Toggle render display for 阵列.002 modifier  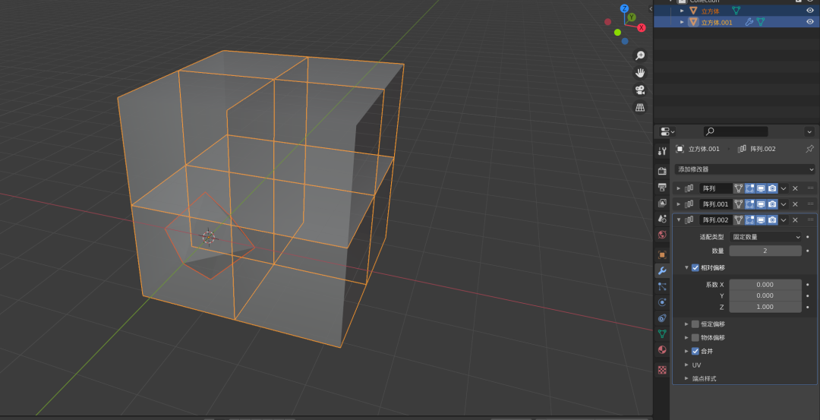click(772, 219)
